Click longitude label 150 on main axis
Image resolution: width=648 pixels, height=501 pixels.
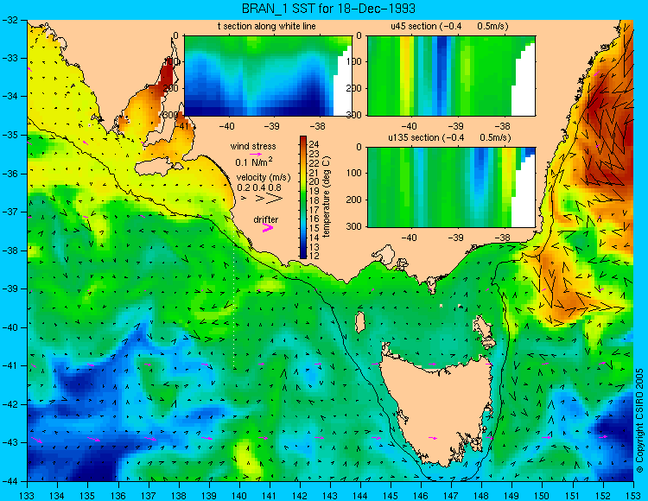pyautogui.click(x=543, y=496)
